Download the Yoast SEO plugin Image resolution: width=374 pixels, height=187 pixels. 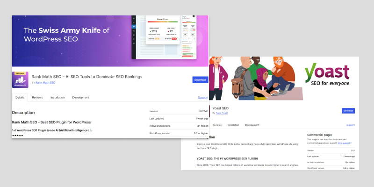pos(348,111)
